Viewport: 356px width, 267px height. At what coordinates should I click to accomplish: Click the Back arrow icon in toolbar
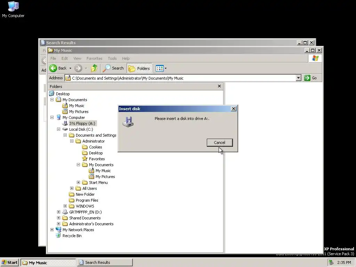pyautogui.click(x=53, y=68)
